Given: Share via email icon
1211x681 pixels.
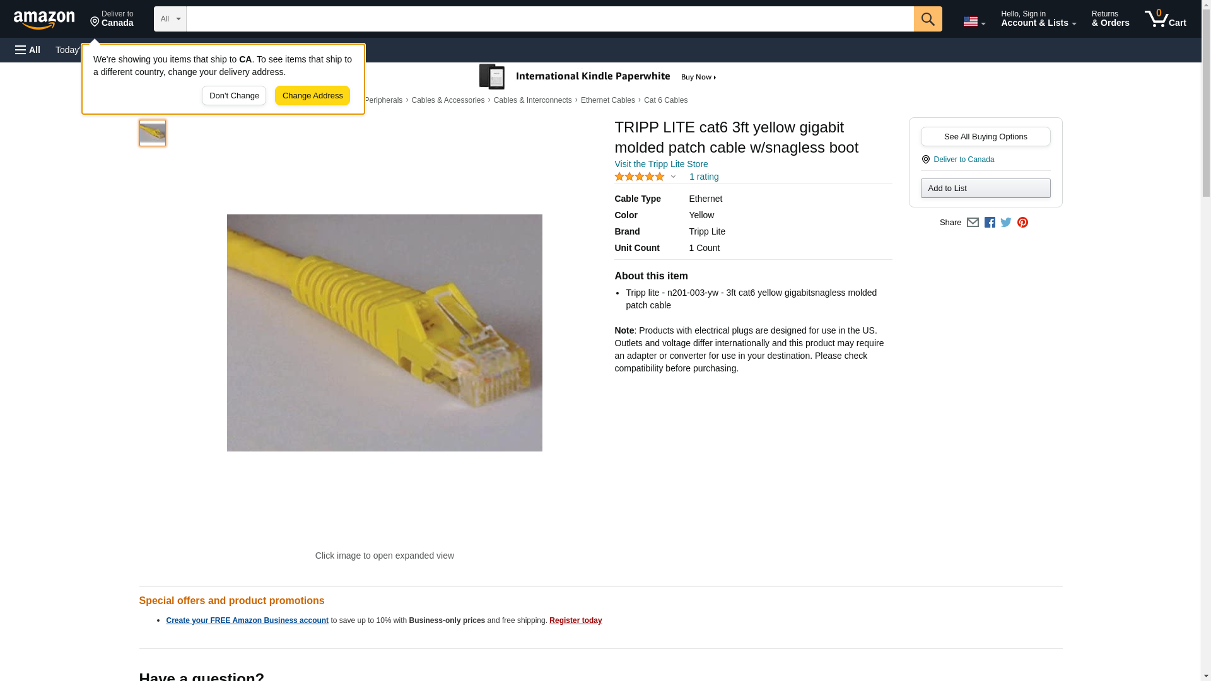Looking at the screenshot, I should click(x=973, y=223).
